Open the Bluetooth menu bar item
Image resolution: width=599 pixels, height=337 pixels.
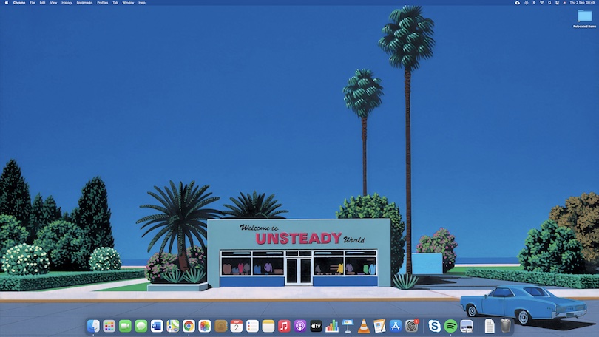(x=534, y=3)
